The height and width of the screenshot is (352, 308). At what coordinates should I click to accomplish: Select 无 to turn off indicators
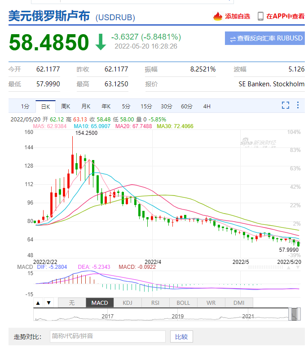(72, 303)
